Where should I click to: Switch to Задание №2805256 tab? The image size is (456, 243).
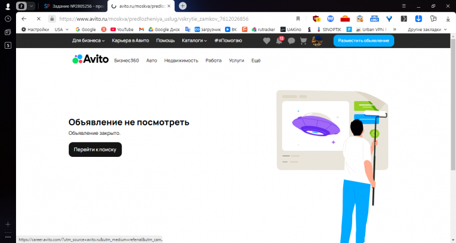coord(74,6)
